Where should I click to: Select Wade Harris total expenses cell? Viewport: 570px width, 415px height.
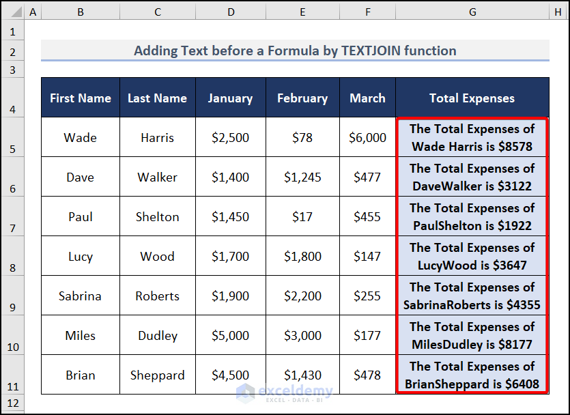pyautogui.click(x=472, y=137)
